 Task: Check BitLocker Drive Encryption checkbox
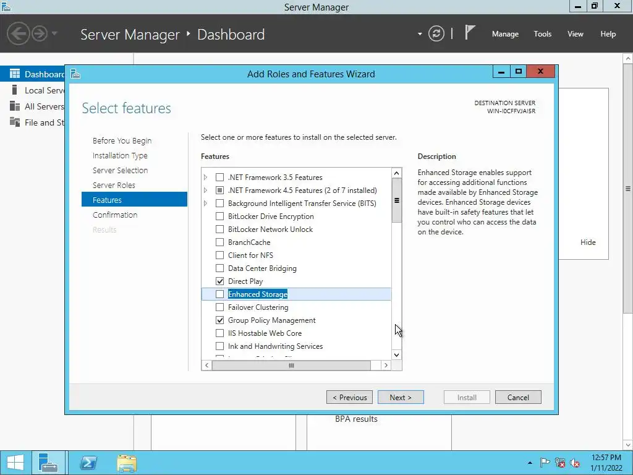[219, 216]
